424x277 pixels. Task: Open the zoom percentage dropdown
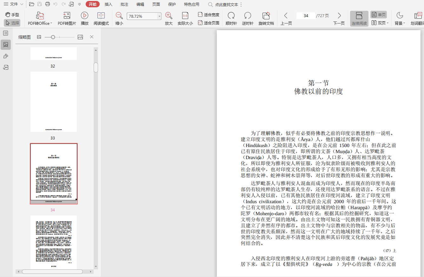pos(159,16)
